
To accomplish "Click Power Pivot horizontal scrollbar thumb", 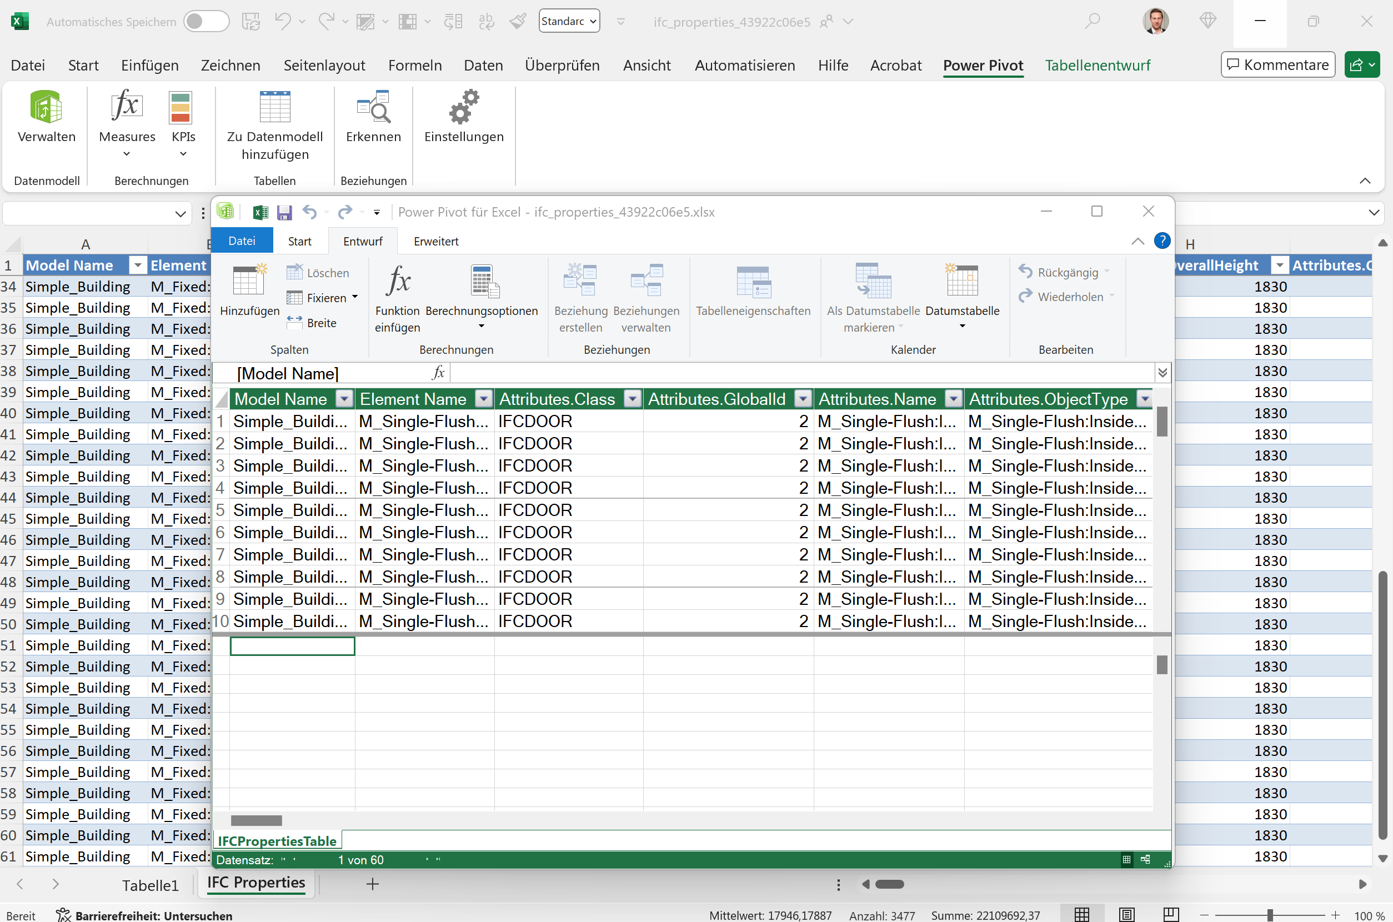I will [x=257, y=820].
